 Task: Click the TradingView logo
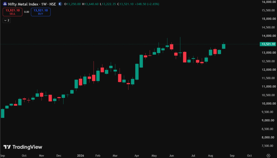coord(23,147)
